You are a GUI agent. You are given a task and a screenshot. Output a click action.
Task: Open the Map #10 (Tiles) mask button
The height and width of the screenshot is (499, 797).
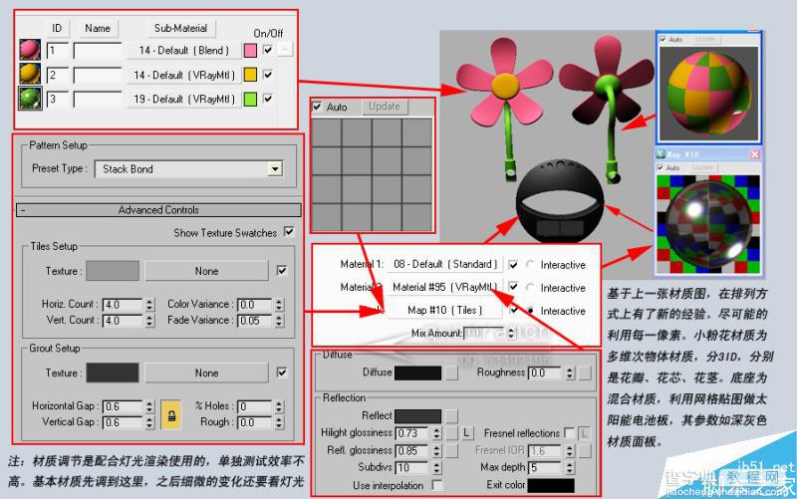click(x=444, y=310)
